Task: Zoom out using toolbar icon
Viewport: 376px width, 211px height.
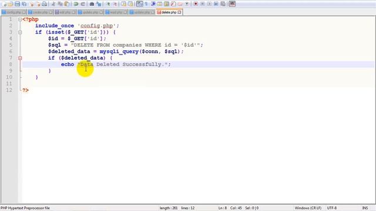Action: click(115, 4)
